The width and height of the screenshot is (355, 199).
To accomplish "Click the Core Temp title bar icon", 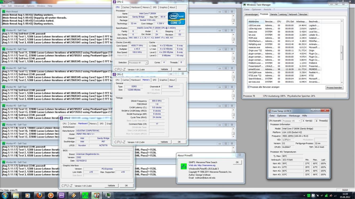I will click(270, 111).
